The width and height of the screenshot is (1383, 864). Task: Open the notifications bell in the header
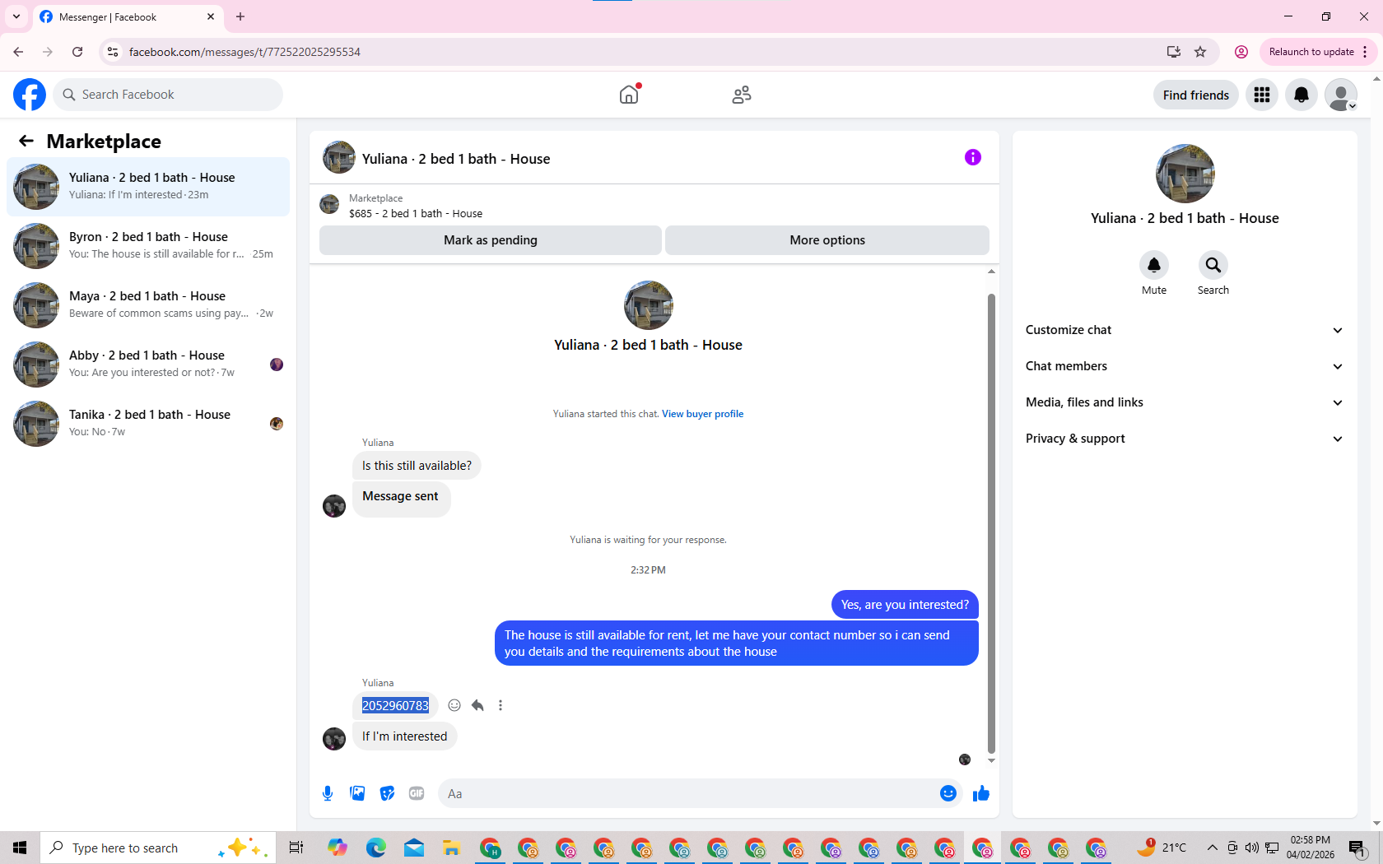click(x=1302, y=95)
